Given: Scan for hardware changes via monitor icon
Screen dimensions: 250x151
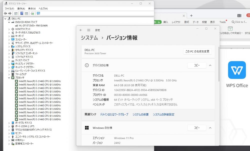Looking at the screenshot, I should [38, 13].
